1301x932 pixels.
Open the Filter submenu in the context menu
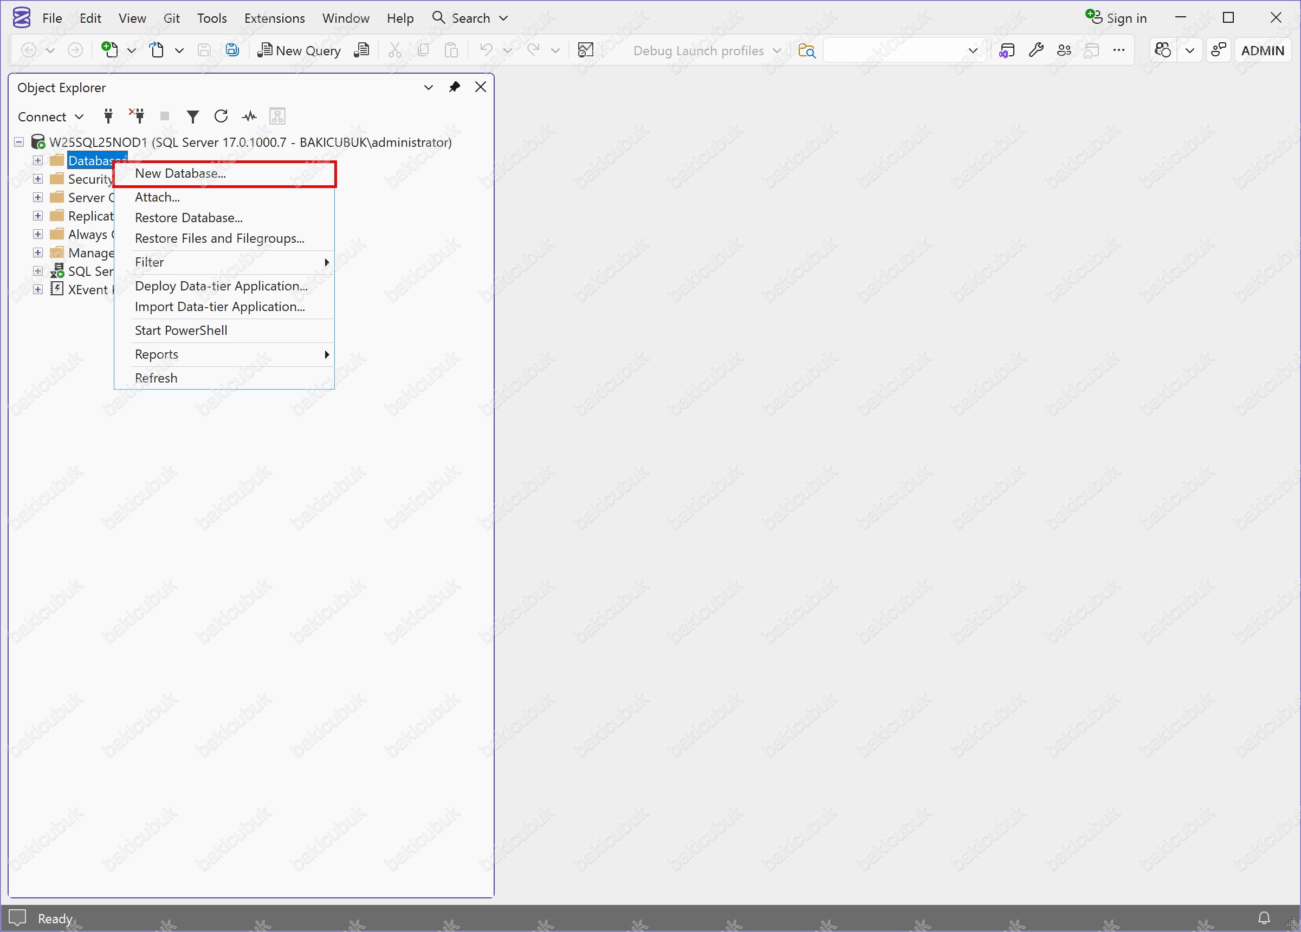click(x=149, y=262)
